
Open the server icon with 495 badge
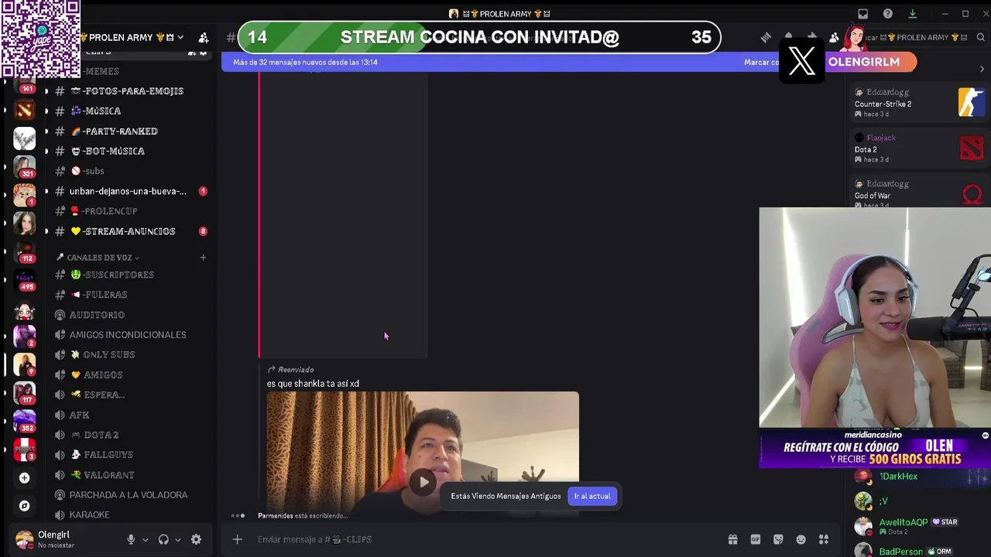pos(25,278)
